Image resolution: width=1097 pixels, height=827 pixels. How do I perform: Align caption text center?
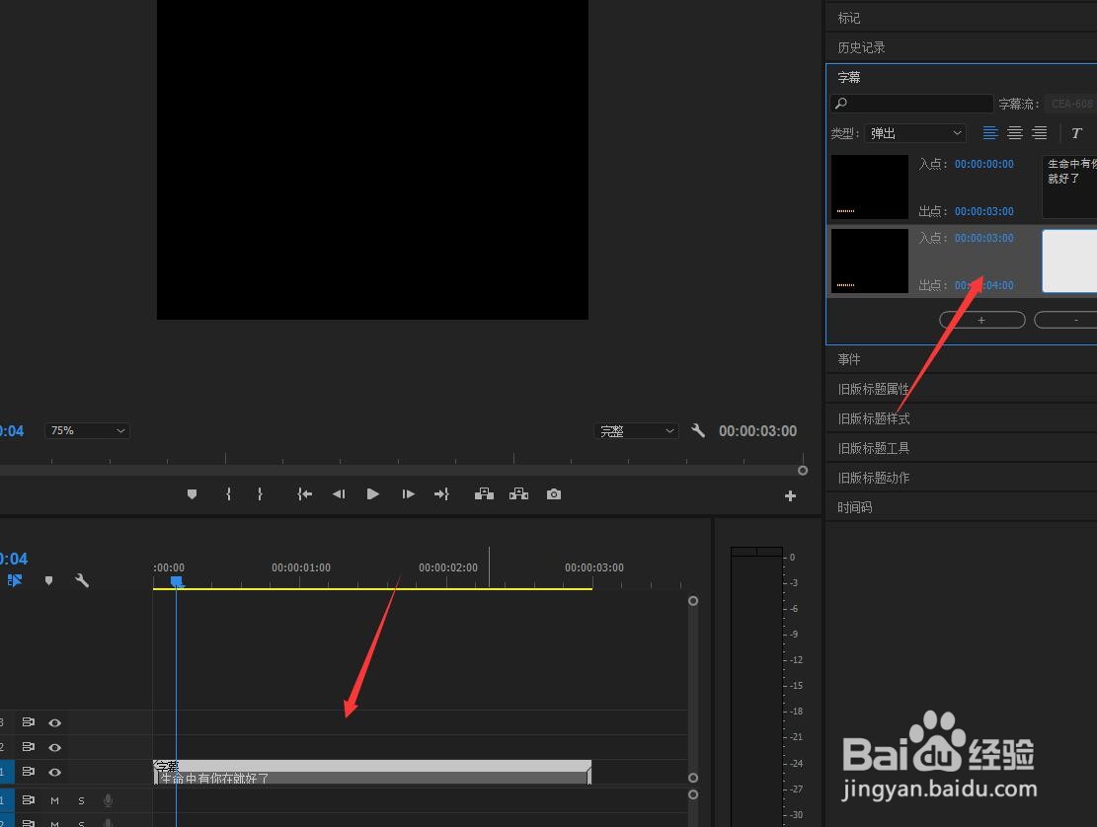tap(1014, 133)
